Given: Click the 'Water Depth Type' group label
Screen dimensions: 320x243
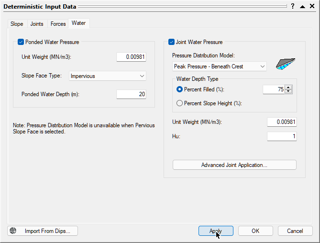Looking at the screenshot, I should coord(198,79).
